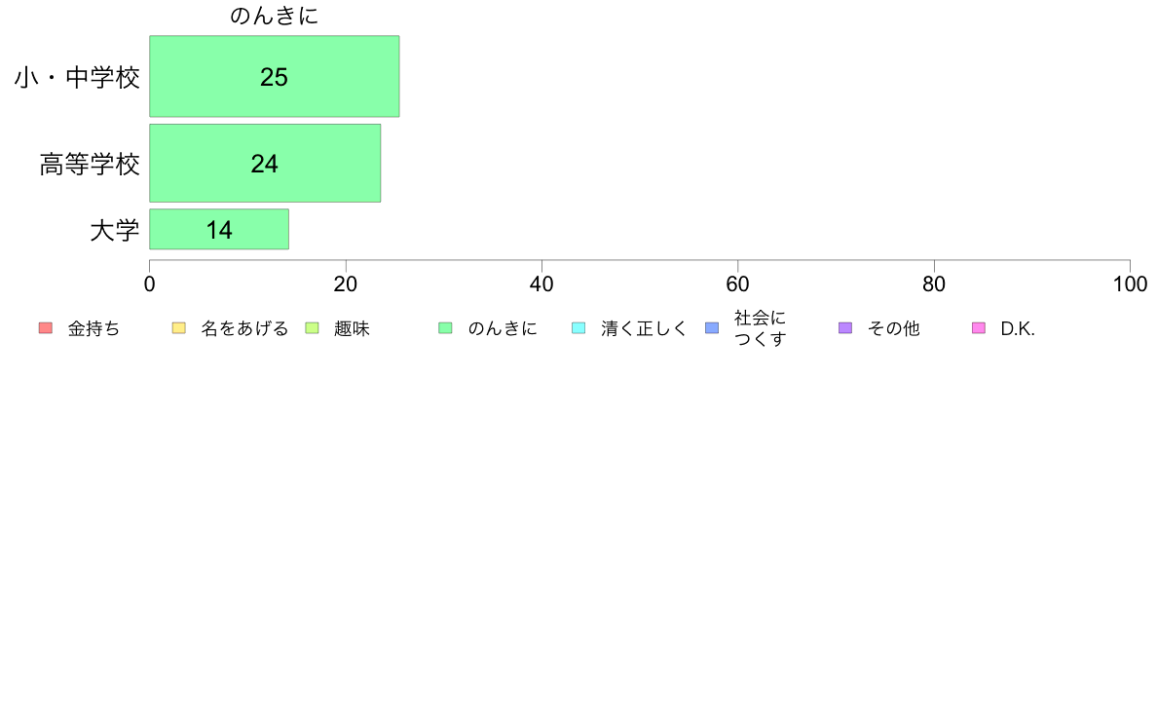Click the yellow 名をあげる legend swatch
This screenshot has width=1157, height=717.
click(178, 328)
